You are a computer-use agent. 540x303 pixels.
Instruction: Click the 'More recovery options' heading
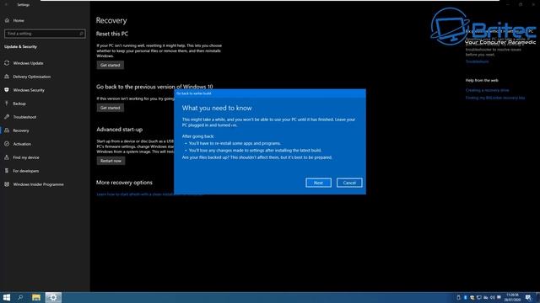[x=124, y=183]
